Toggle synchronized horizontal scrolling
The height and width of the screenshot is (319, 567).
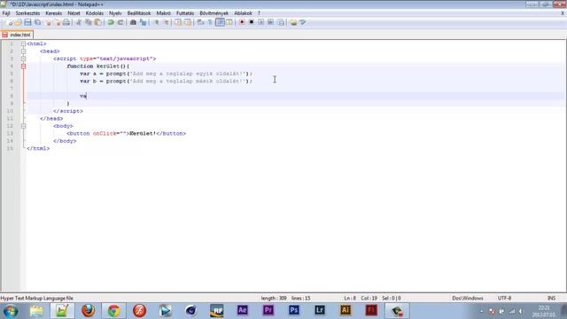coord(187,22)
